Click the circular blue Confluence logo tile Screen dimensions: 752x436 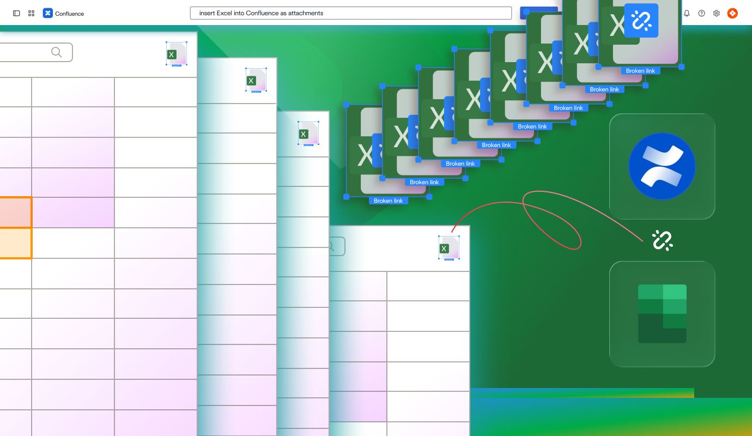(x=662, y=166)
